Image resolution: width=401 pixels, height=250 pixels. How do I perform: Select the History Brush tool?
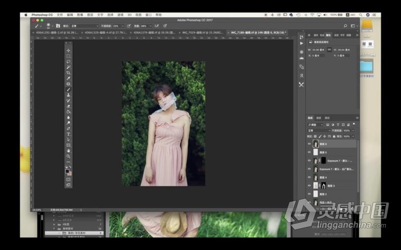(68, 100)
